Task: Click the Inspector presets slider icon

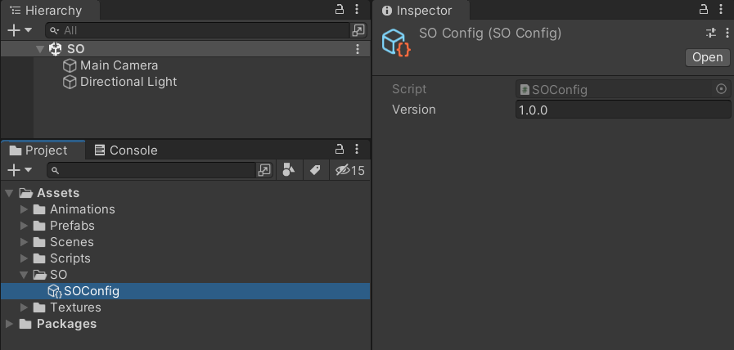Action: tap(711, 33)
